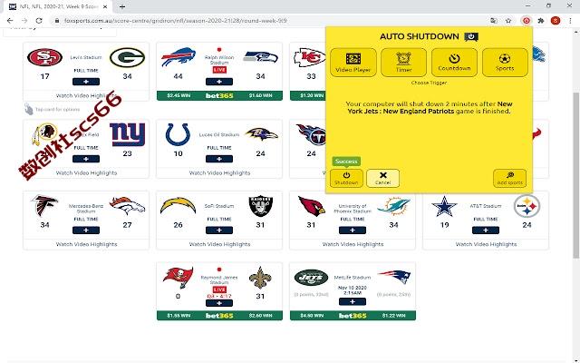Image resolution: width=580 pixels, height=363 pixels.
Task: Expand the Chargers vs Raiders match card
Action: [x=219, y=231]
